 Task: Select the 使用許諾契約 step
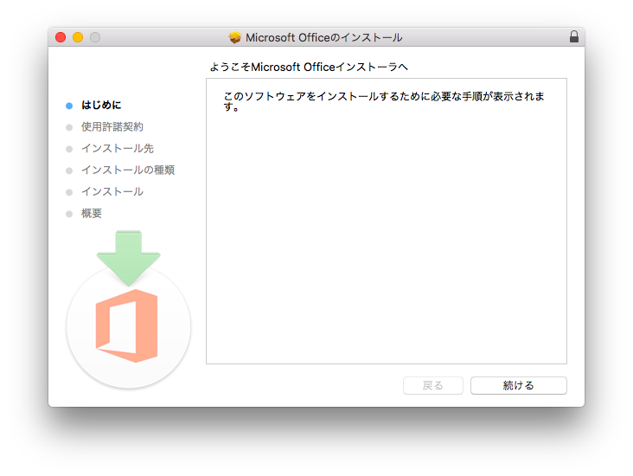(112, 127)
